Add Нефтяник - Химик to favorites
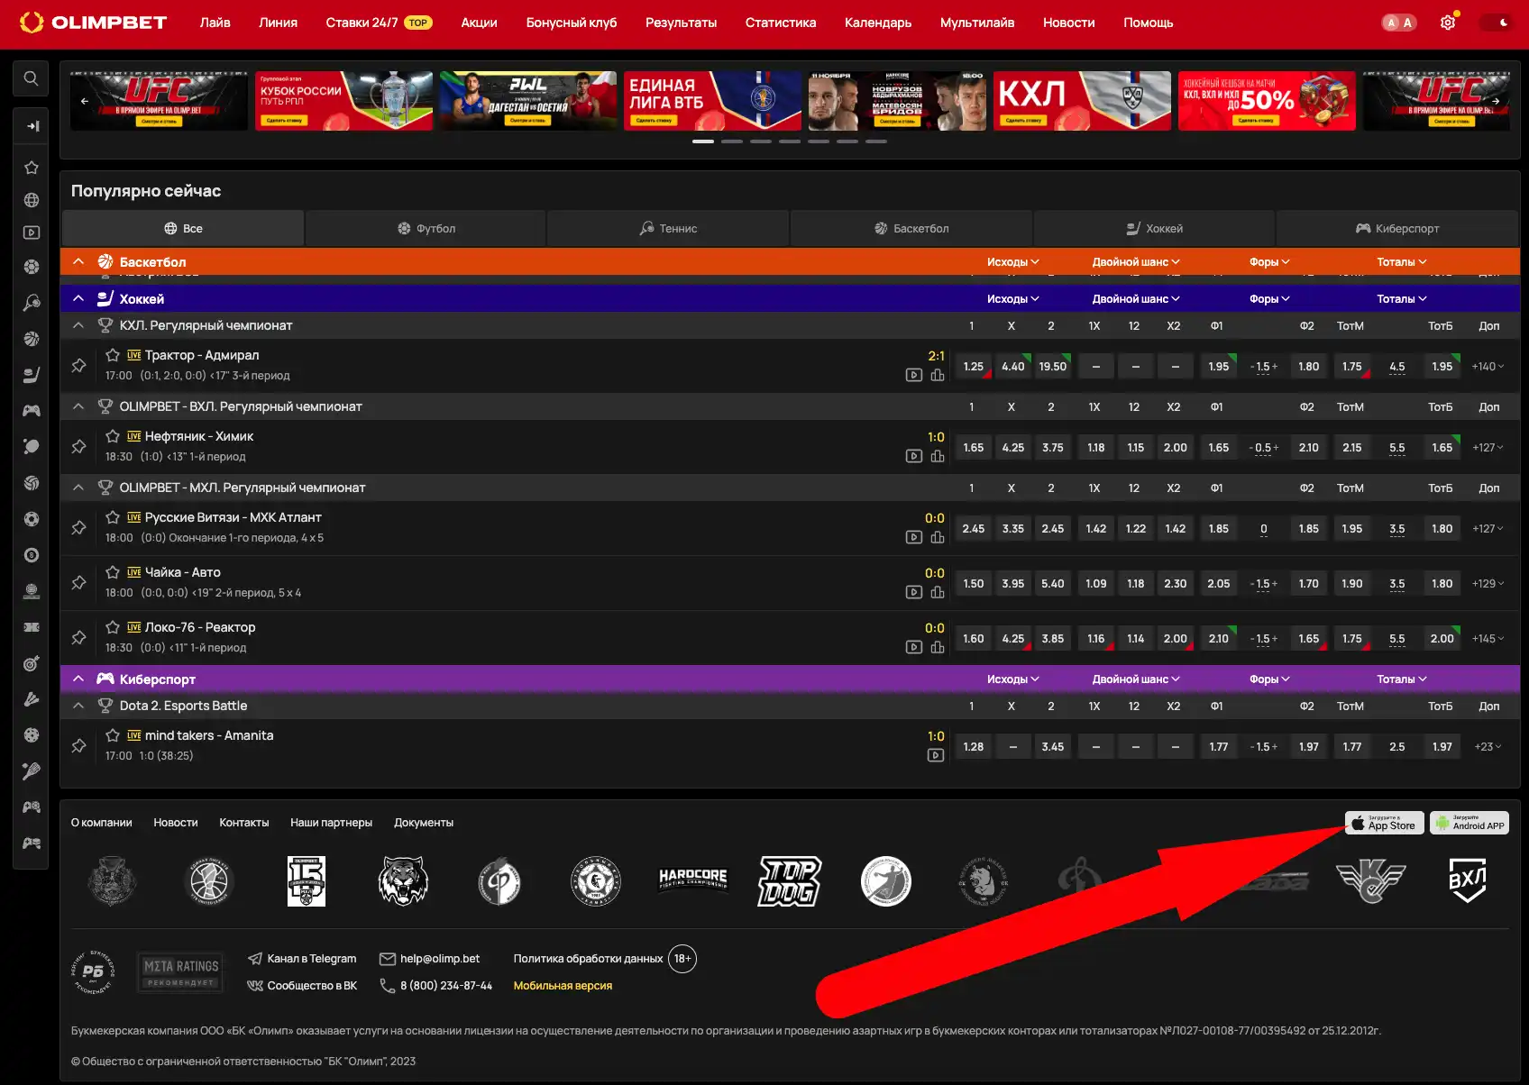 click(113, 436)
